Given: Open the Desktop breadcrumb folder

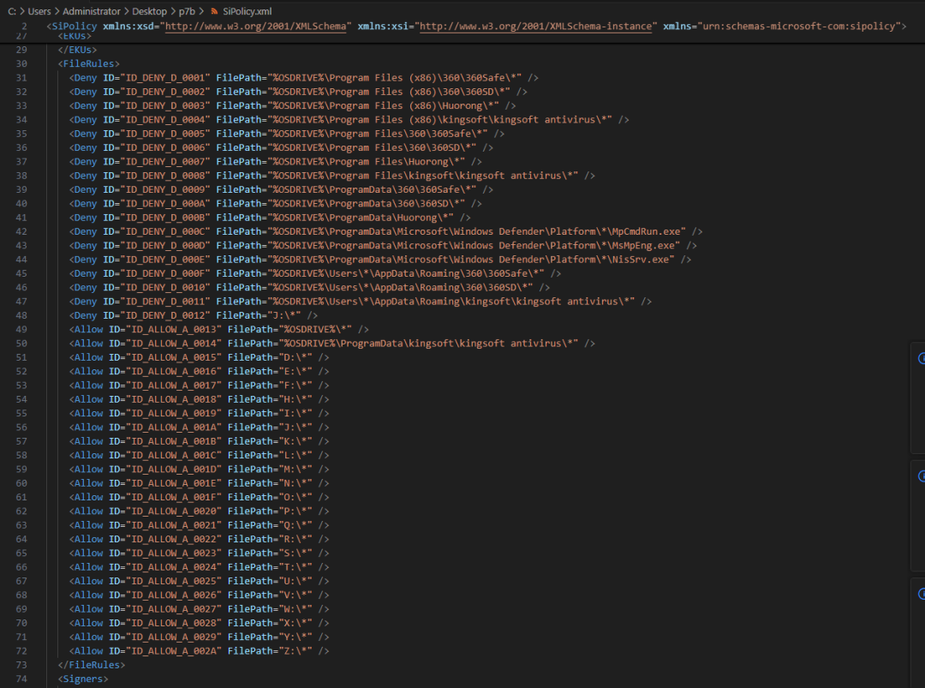Looking at the screenshot, I should [x=149, y=11].
